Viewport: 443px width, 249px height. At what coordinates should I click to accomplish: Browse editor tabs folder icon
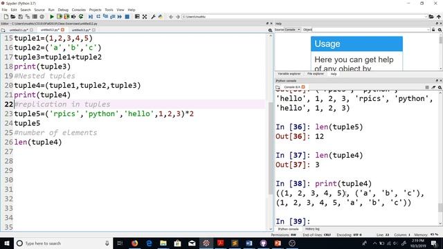pyautogui.click(x=3, y=30)
